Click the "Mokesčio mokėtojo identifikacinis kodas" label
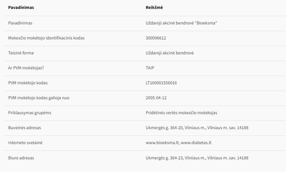The image size is (286, 172). (46, 38)
